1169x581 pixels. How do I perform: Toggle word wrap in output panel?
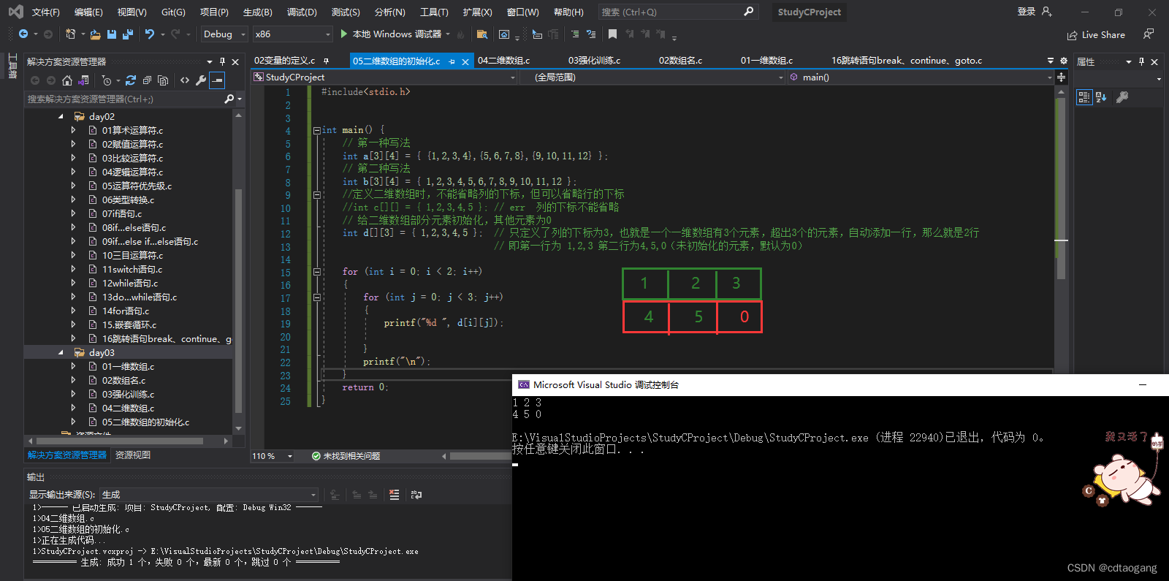[x=416, y=495]
